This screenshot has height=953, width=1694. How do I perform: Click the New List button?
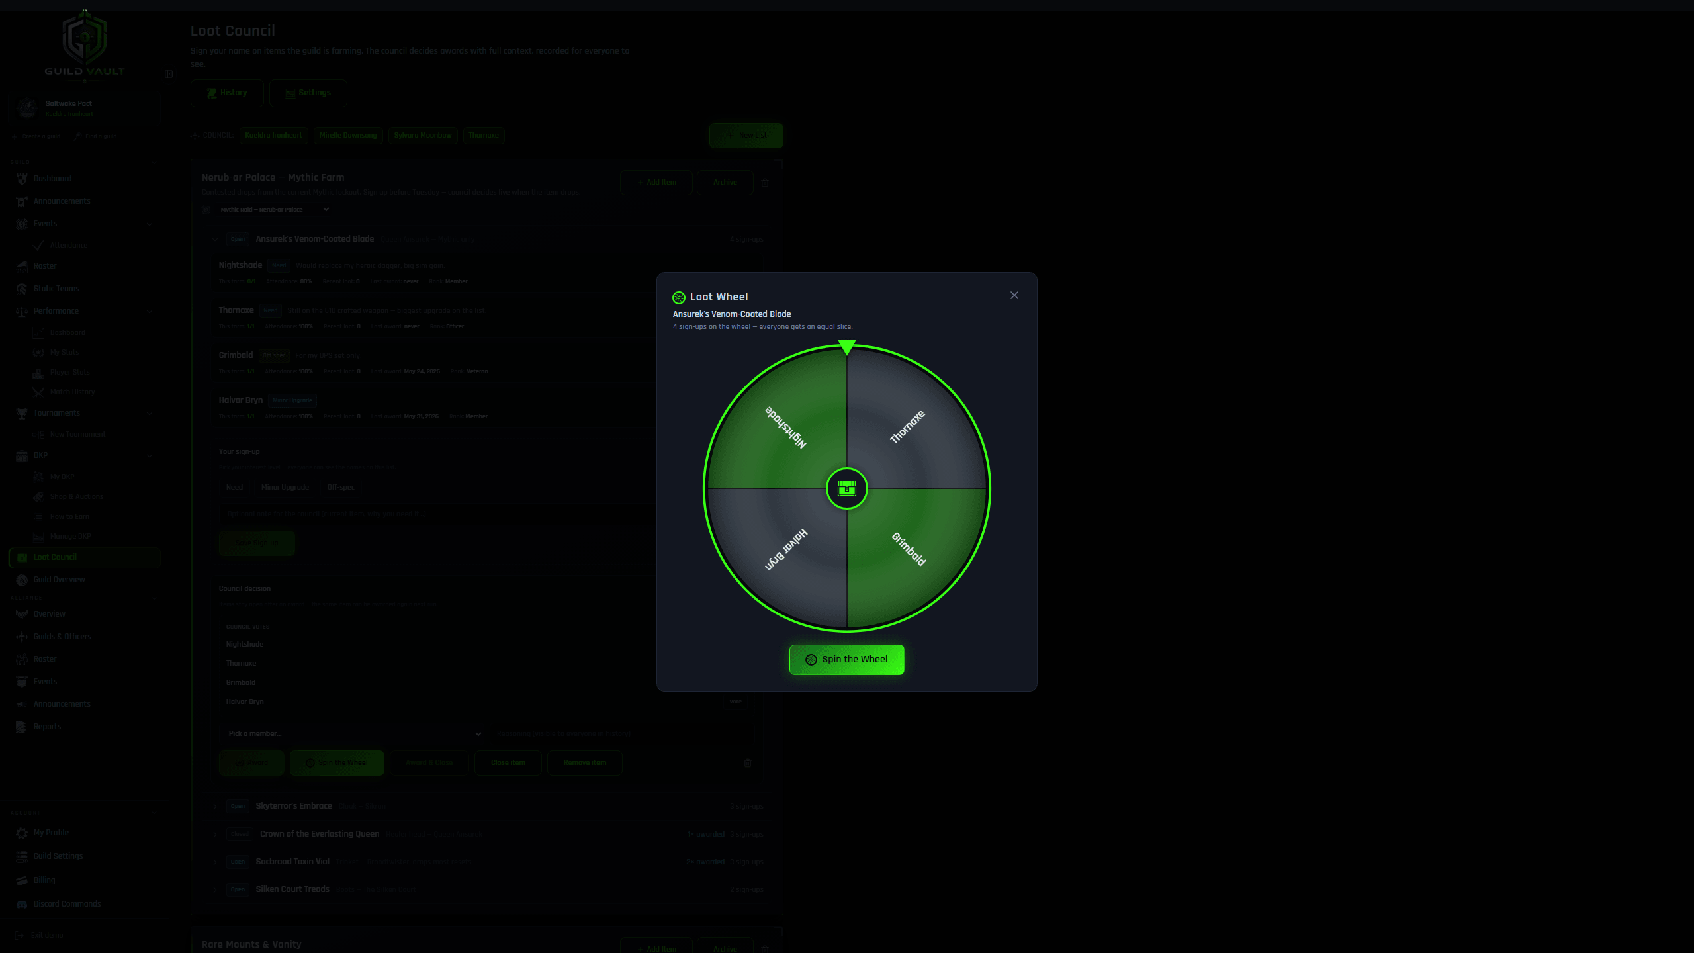coord(746,136)
